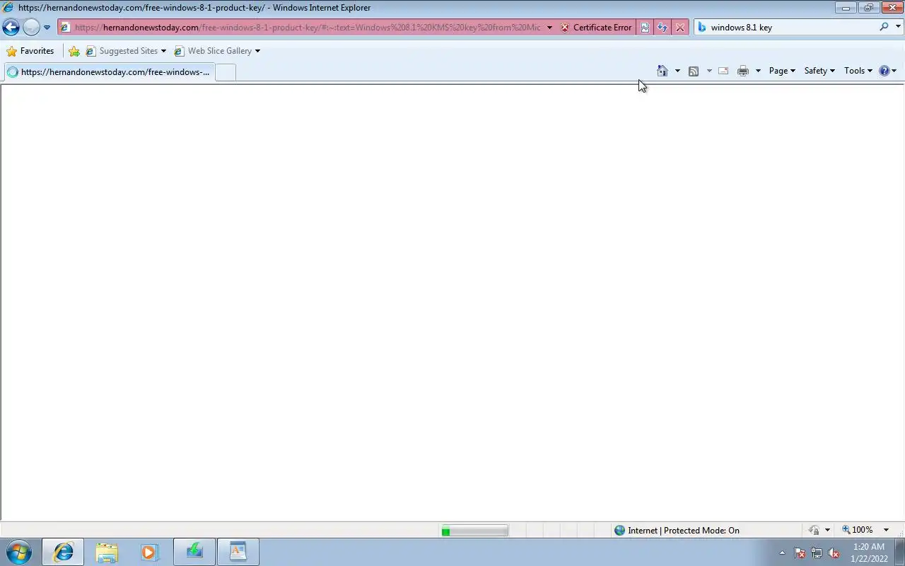Click the Print icon

click(x=743, y=71)
